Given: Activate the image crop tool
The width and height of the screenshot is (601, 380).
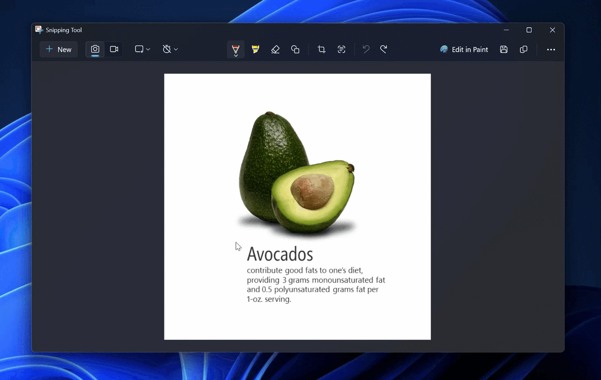Looking at the screenshot, I should (322, 49).
